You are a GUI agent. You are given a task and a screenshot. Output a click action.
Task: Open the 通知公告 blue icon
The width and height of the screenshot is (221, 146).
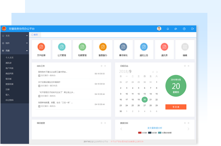coord(144,47)
